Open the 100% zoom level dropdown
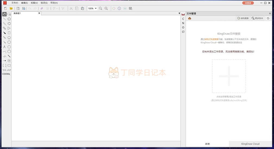The image size is (274, 149). pyautogui.click(x=96, y=8)
